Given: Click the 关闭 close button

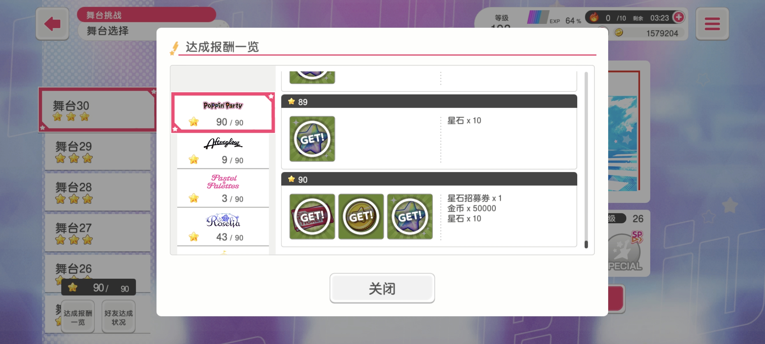Looking at the screenshot, I should (x=382, y=288).
